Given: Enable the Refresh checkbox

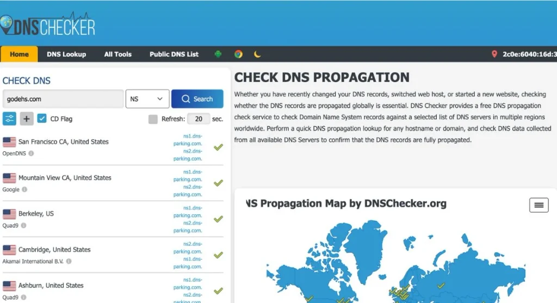Looking at the screenshot, I should click(x=153, y=119).
